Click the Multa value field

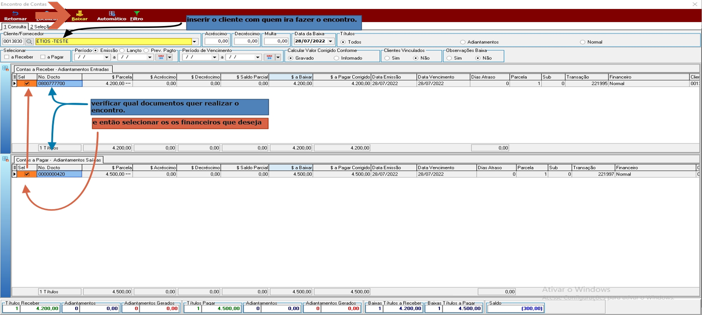click(277, 41)
